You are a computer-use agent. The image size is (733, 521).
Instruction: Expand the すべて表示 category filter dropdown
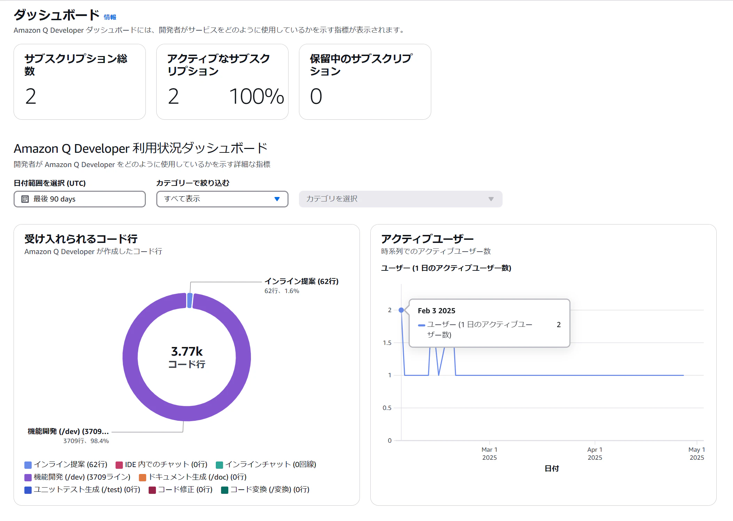(x=222, y=199)
